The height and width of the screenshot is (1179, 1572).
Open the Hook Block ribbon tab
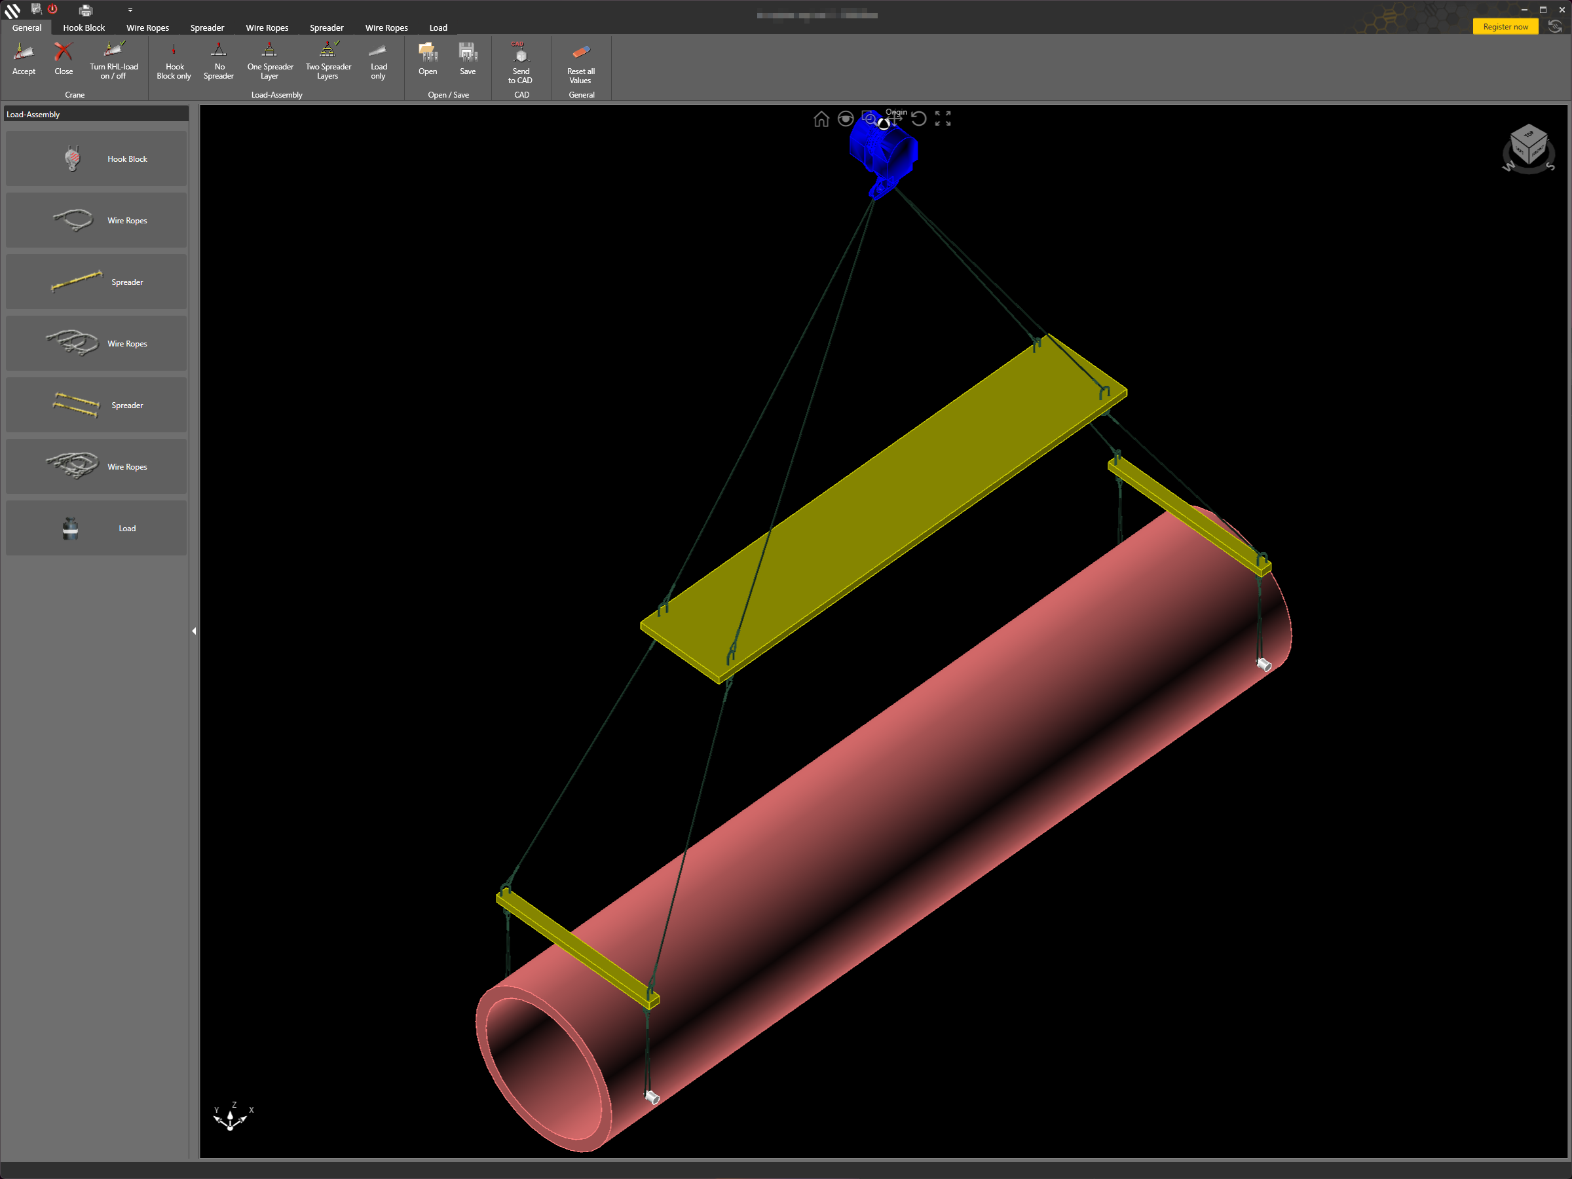point(83,28)
